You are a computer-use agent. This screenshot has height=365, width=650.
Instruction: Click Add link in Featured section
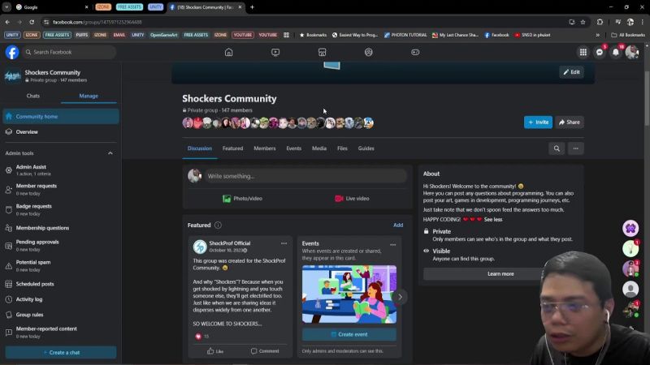398,225
